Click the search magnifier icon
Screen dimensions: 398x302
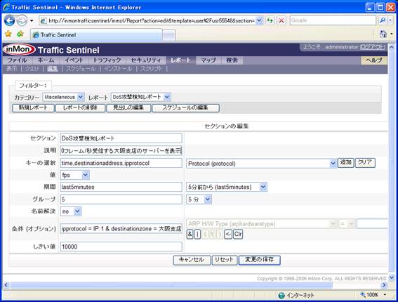coord(383,20)
